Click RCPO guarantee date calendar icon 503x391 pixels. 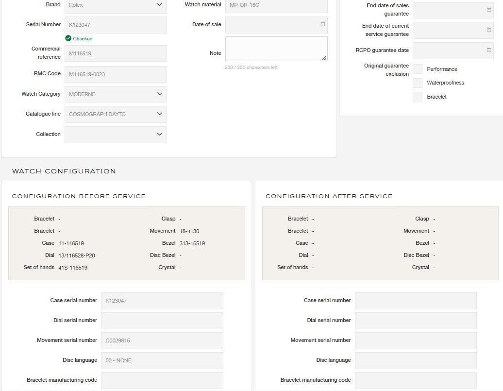[x=488, y=50]
